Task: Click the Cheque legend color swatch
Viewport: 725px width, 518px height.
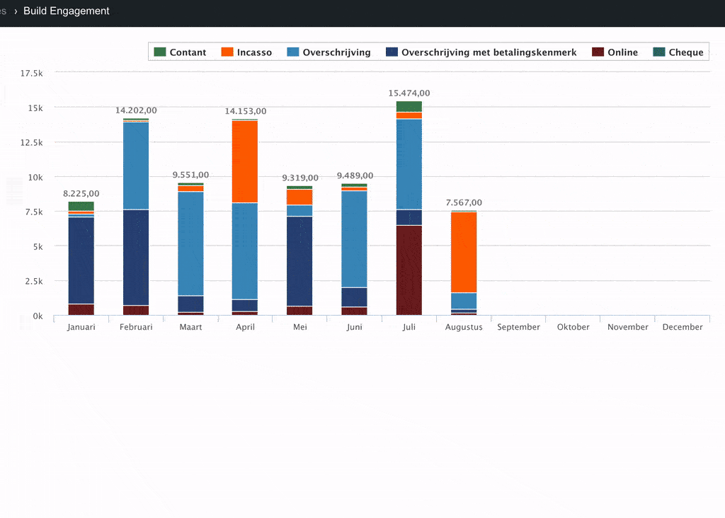Action: (658, 52)
